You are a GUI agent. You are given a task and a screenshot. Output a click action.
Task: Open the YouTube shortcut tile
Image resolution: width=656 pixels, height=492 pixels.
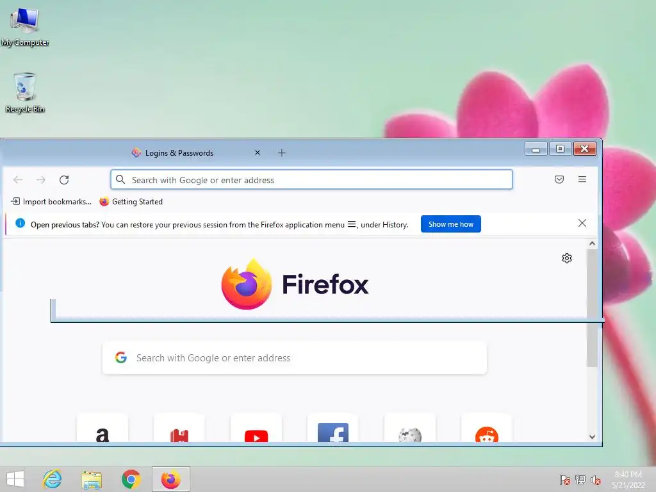256,429
